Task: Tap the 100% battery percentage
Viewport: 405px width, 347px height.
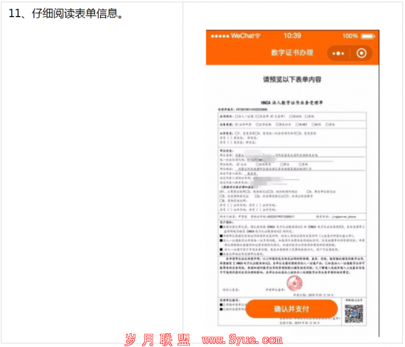Action: (x=350, y=36)
